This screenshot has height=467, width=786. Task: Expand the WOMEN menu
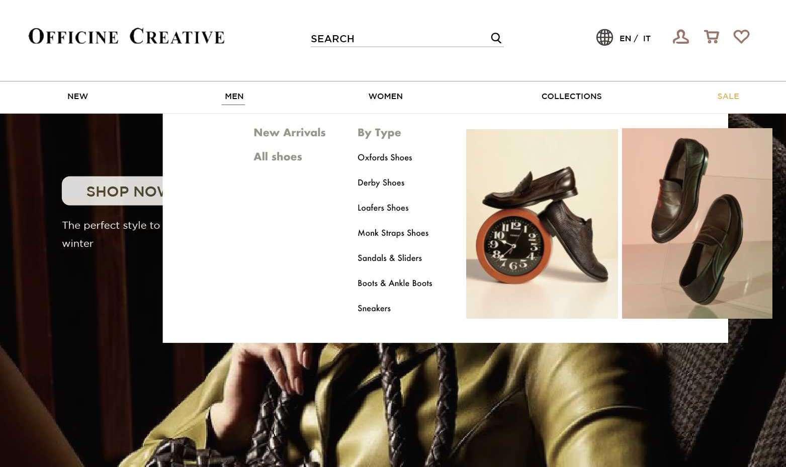[x=386, y=96]
